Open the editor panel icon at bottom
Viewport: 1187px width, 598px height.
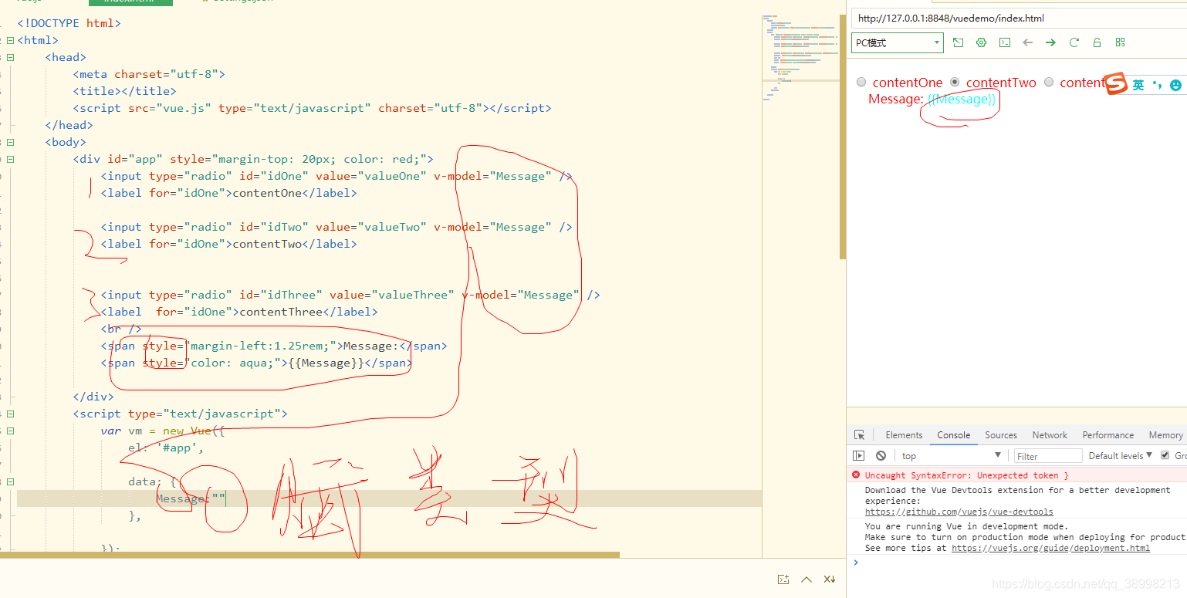click(x=783, y=579)
